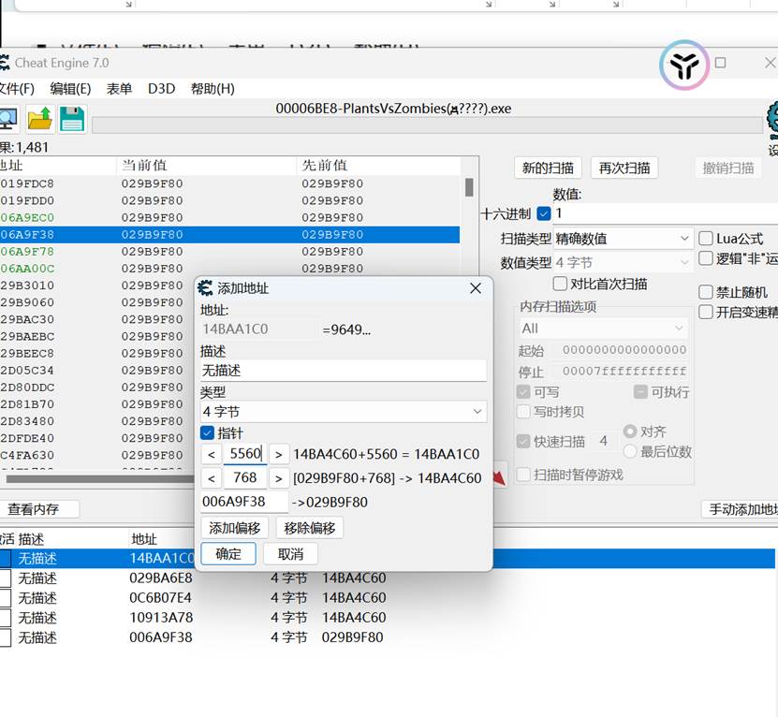The width and height of the screenshot is (778, 717).
Task: Select result row 06A9EC0
Action: tap(229, 217)
